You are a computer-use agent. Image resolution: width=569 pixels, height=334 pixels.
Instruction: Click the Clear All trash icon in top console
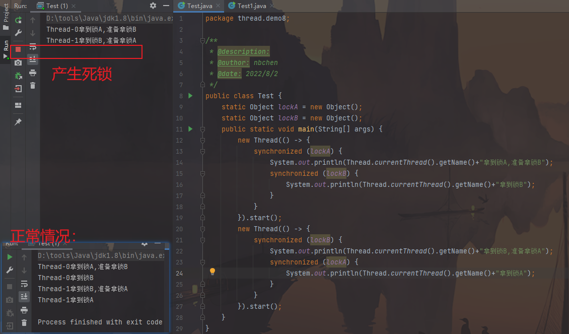33,86
